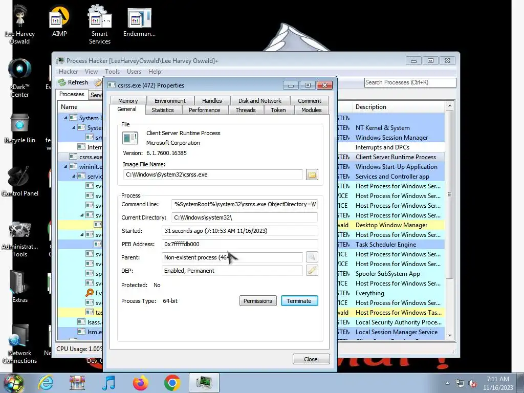524x393 pixels.
Task: Select the Task Scheduler Engine row
Action: [x=391, y=245]
